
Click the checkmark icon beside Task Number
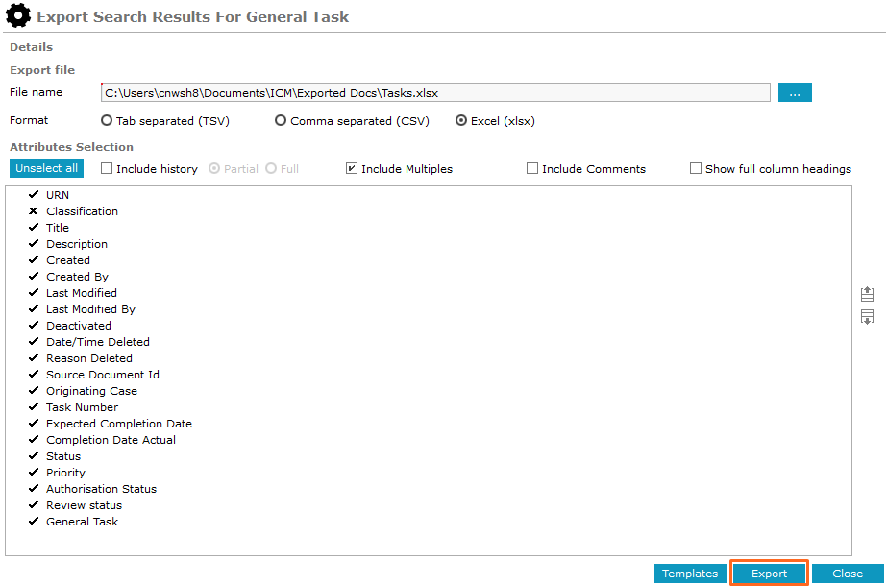tap(34, 407)
